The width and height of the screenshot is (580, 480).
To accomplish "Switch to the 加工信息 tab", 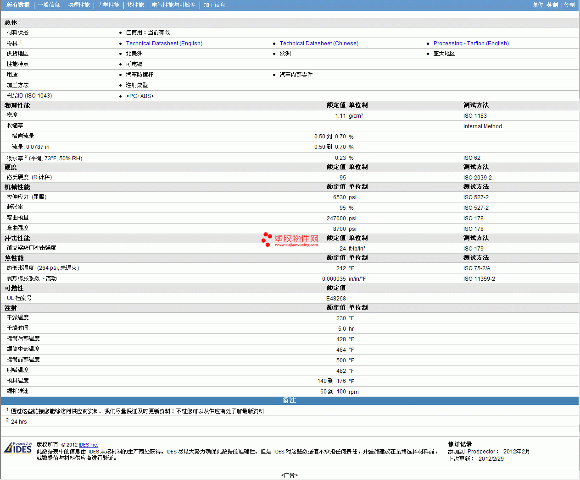I will pyautogui.click(x=214, y=5).
